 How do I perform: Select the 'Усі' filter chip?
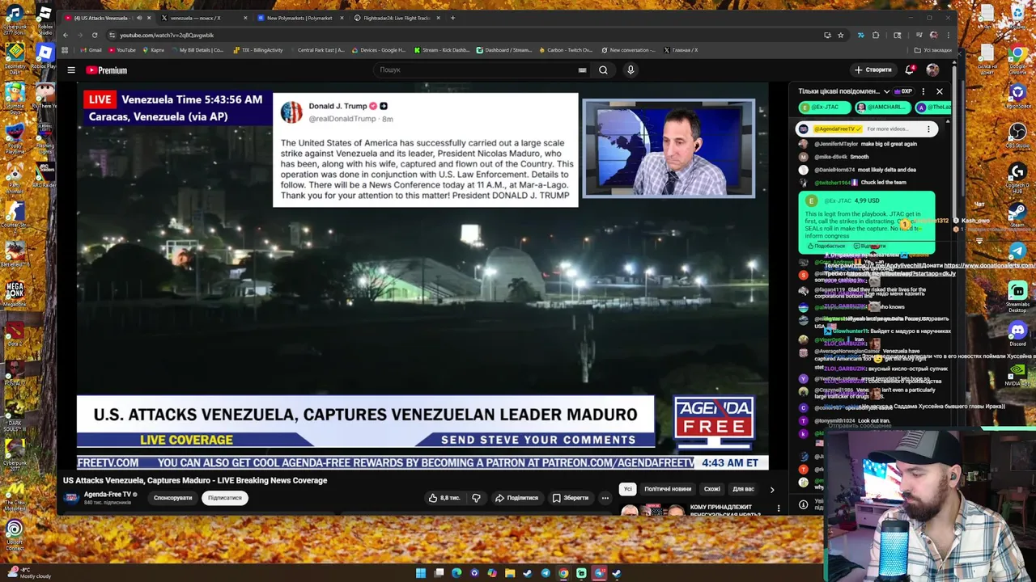(627, 489)
